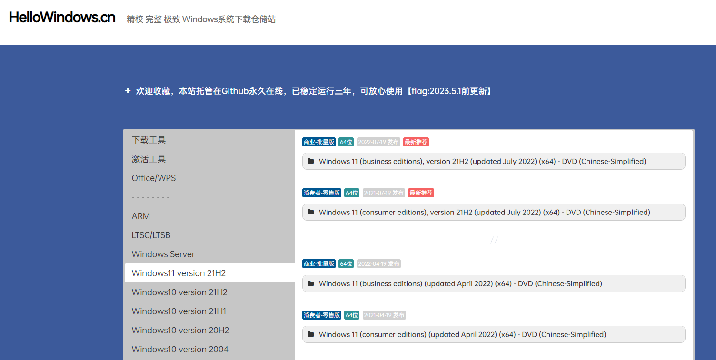Click the 2022-04-19 发布 date tag

pyautogui.click(x=378, y=263)
